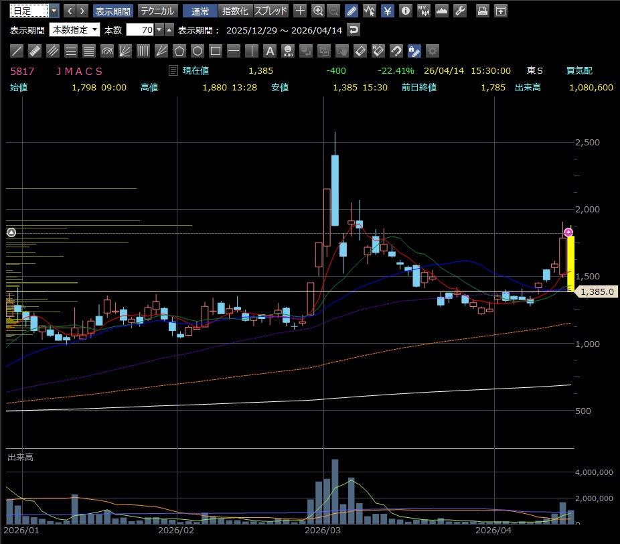
Task: Click the 表示期間 button
Action: click(112, 11)
